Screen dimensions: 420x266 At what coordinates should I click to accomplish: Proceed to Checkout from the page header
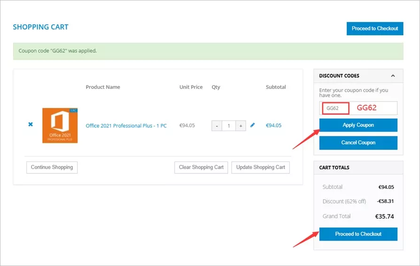point(374,28)
